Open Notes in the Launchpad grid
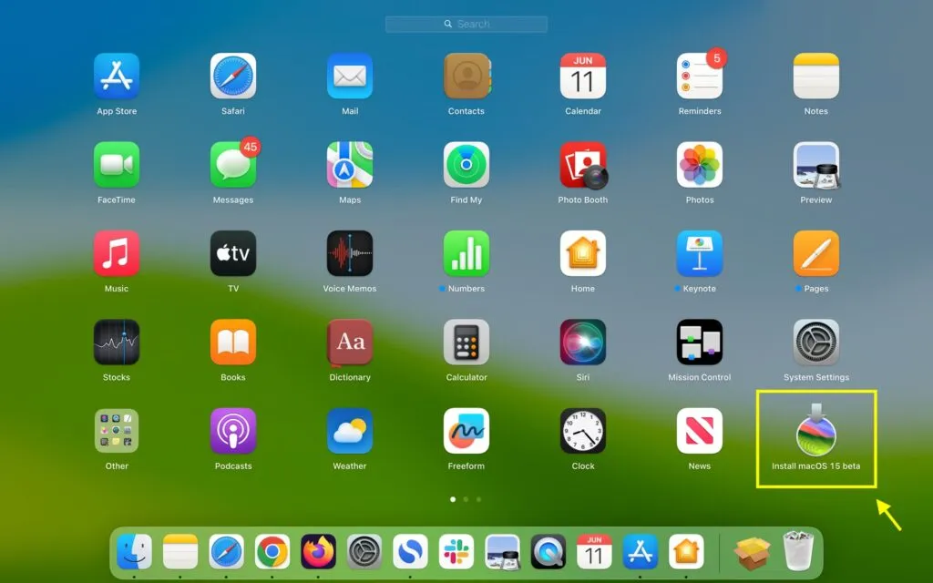 [816, 77]
